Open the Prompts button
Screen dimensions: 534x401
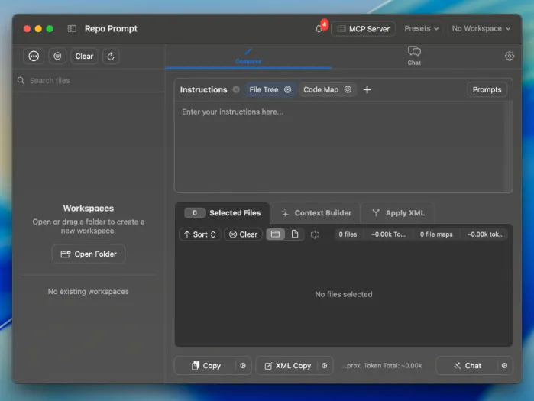pyautogui.click(x=487, y=90)
